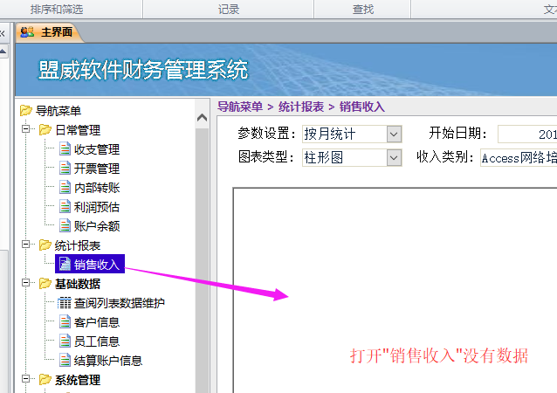557x393 pixels.
Task: Click the 排序和筛选 ribbon group label
Action: (57, 10)
